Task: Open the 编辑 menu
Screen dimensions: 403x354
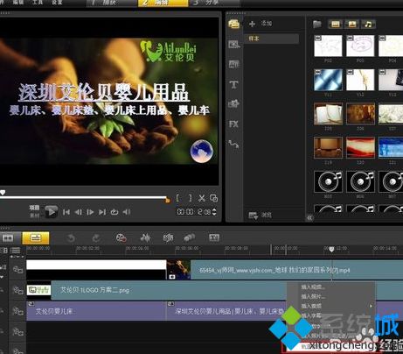Action: point(18,3)
